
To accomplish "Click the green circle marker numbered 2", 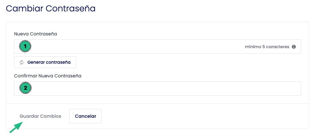I will 25,88.
